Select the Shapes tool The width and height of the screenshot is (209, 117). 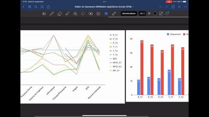(x=75, y=14)
